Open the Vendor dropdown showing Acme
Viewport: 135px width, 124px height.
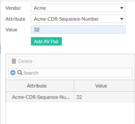78,8
